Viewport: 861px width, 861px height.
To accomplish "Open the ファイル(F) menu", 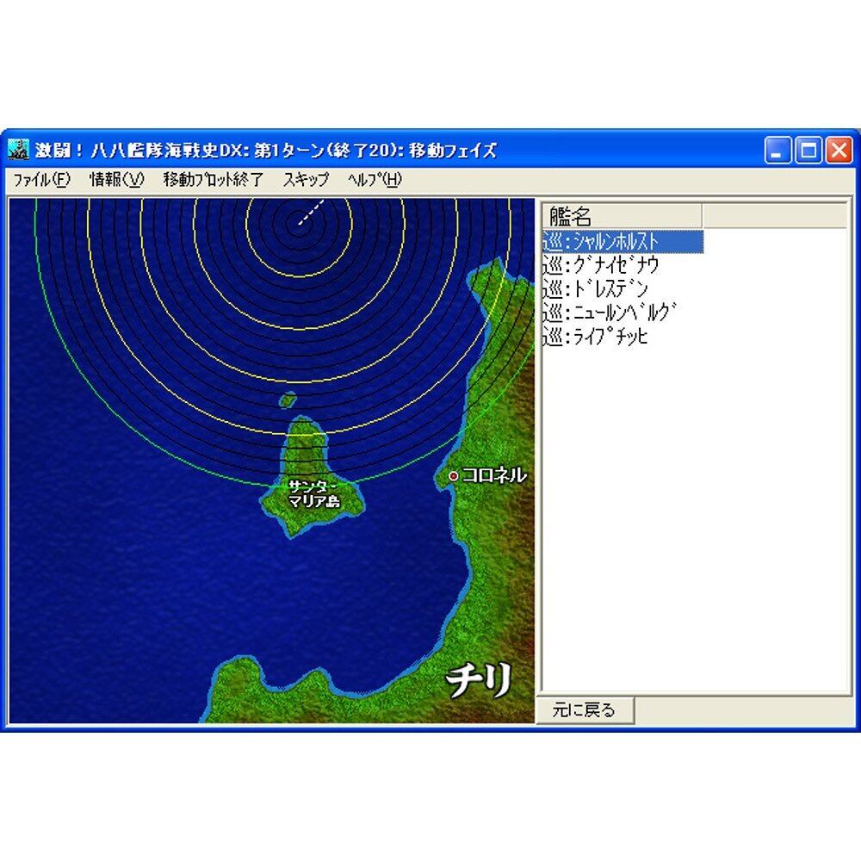I will (41, 179).
